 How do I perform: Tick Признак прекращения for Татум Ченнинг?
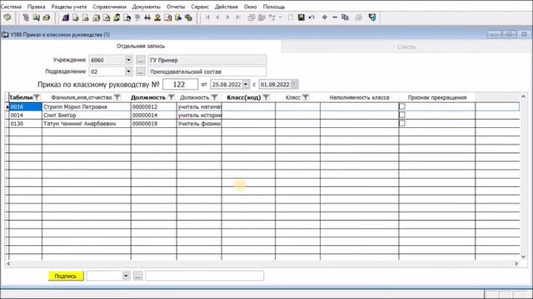(x=401, y=124)
